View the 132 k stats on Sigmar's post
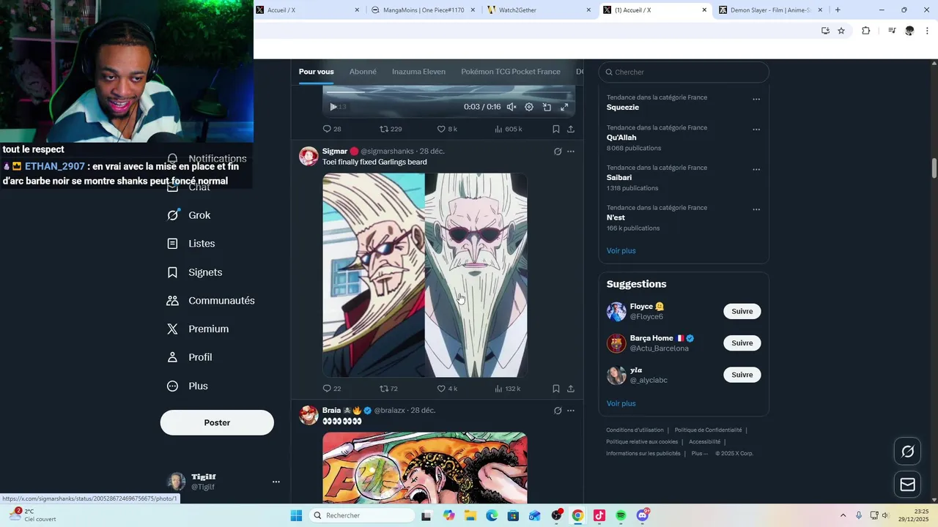 coord(507,389)
